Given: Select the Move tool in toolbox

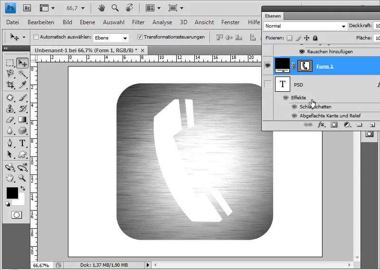Looking at the screenshot, I should (22, 63).
